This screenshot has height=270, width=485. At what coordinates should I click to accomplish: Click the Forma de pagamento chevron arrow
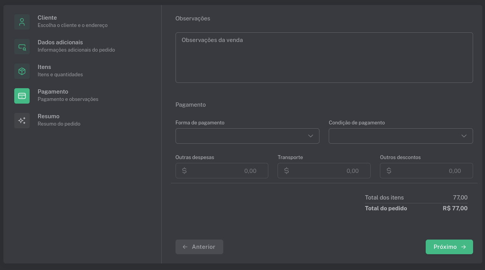(x=311, y=136)
